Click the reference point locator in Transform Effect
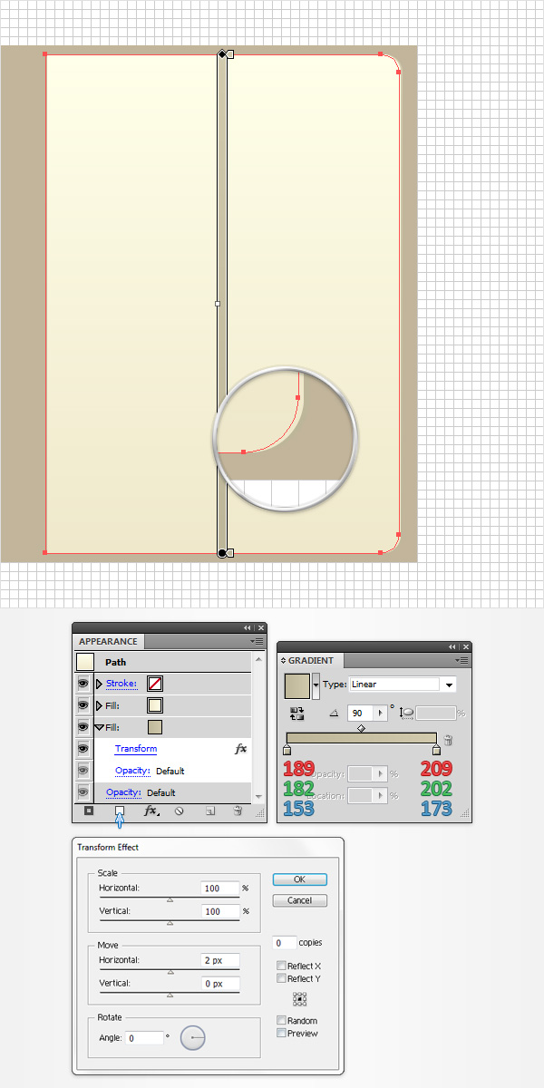 coord(299,998)
